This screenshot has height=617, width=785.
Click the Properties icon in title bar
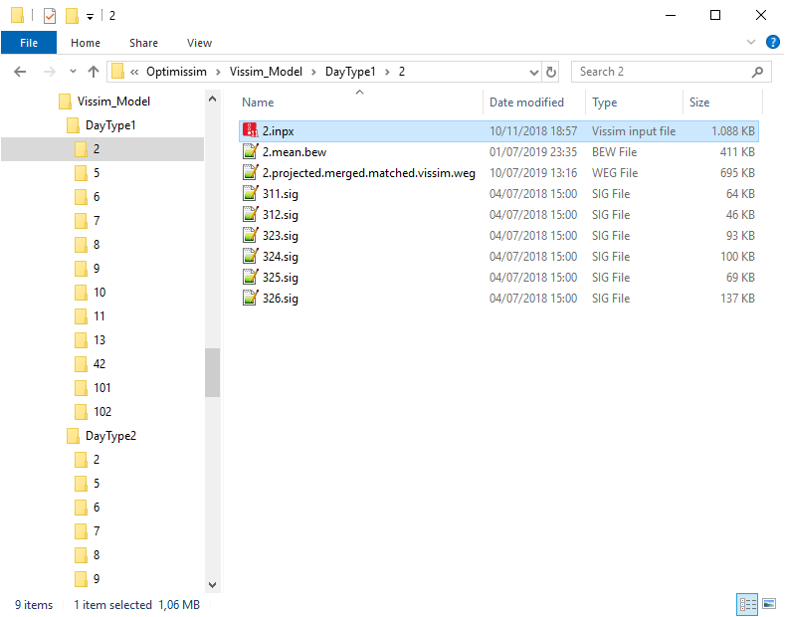50,16
